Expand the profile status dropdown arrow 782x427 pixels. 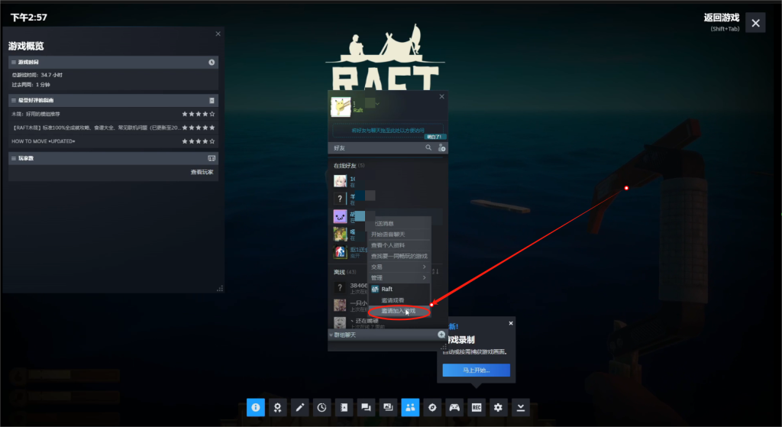(x=377, y=104)
